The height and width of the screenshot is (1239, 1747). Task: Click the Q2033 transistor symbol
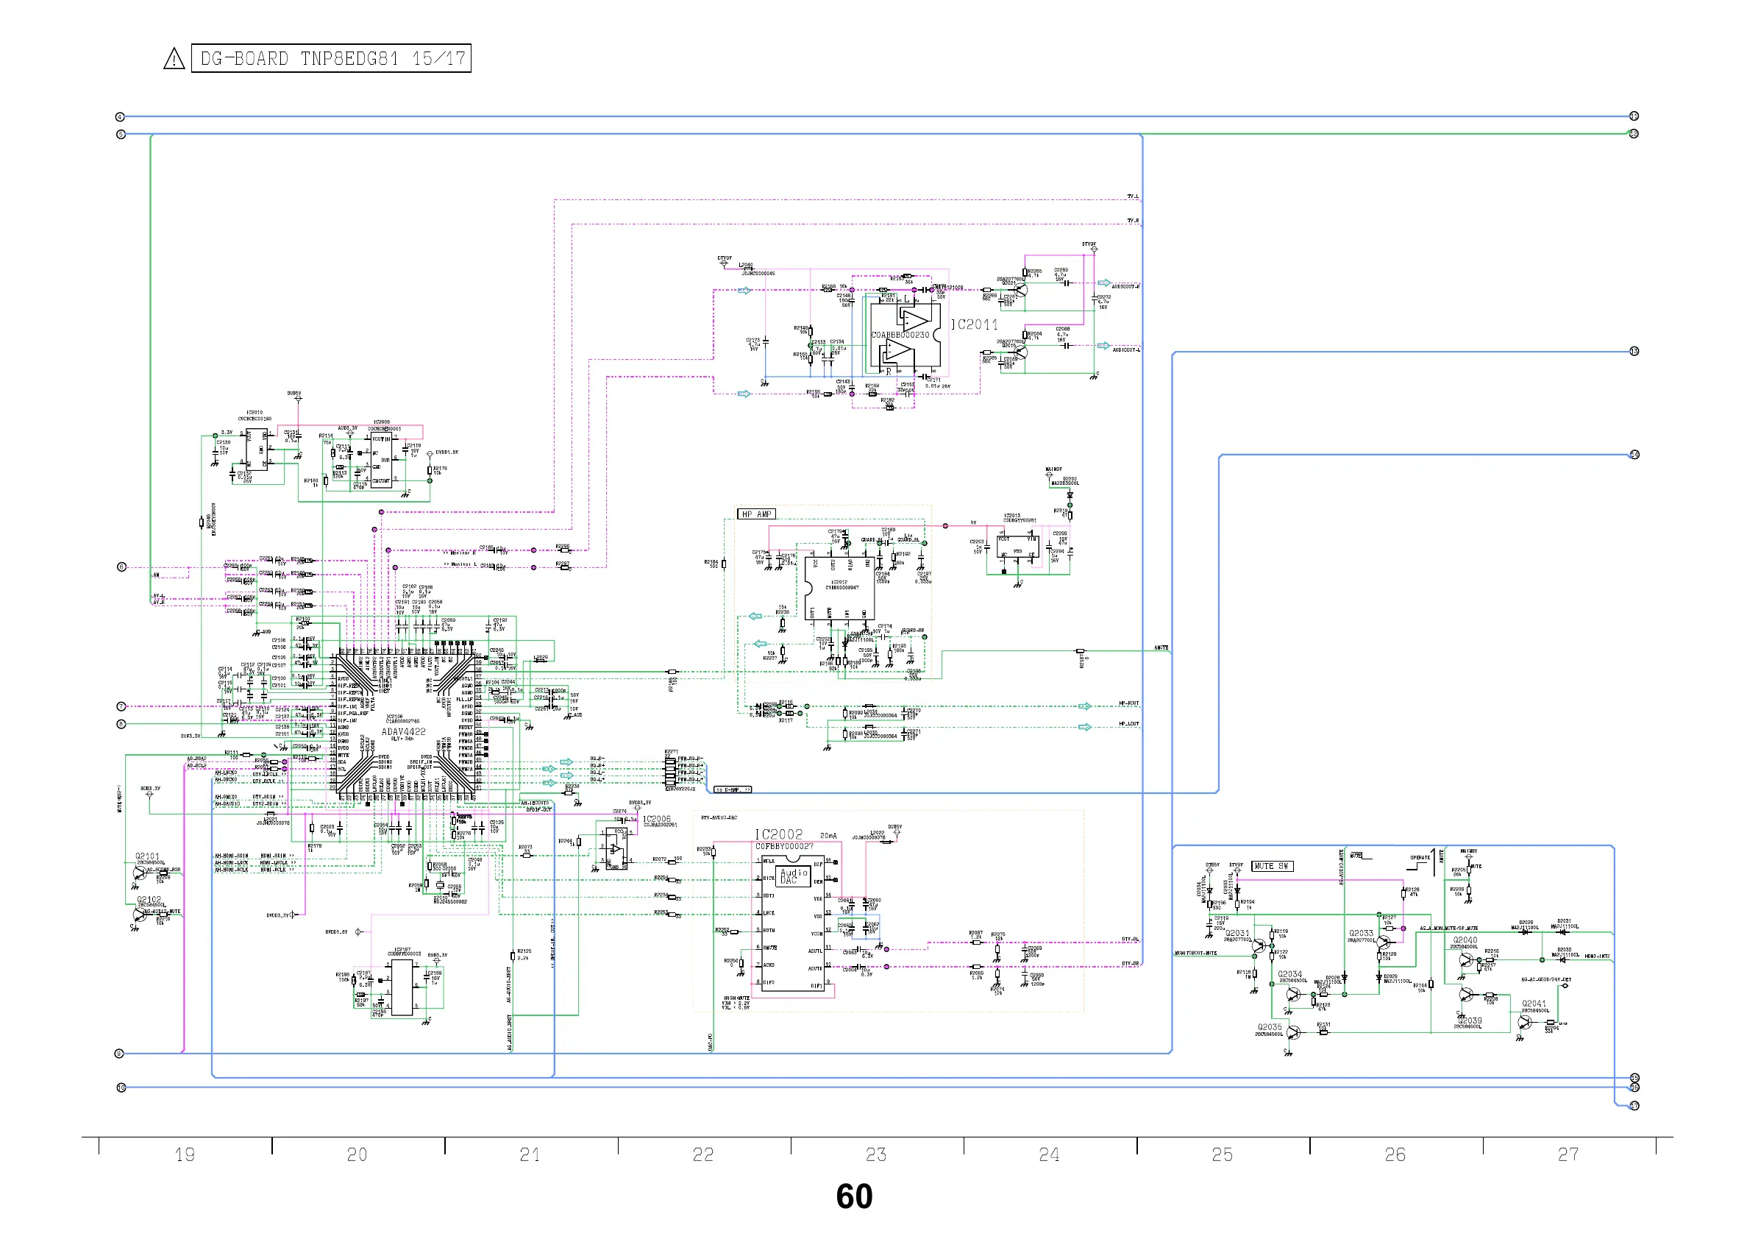pyautogui.click(x=1384, y=944)
